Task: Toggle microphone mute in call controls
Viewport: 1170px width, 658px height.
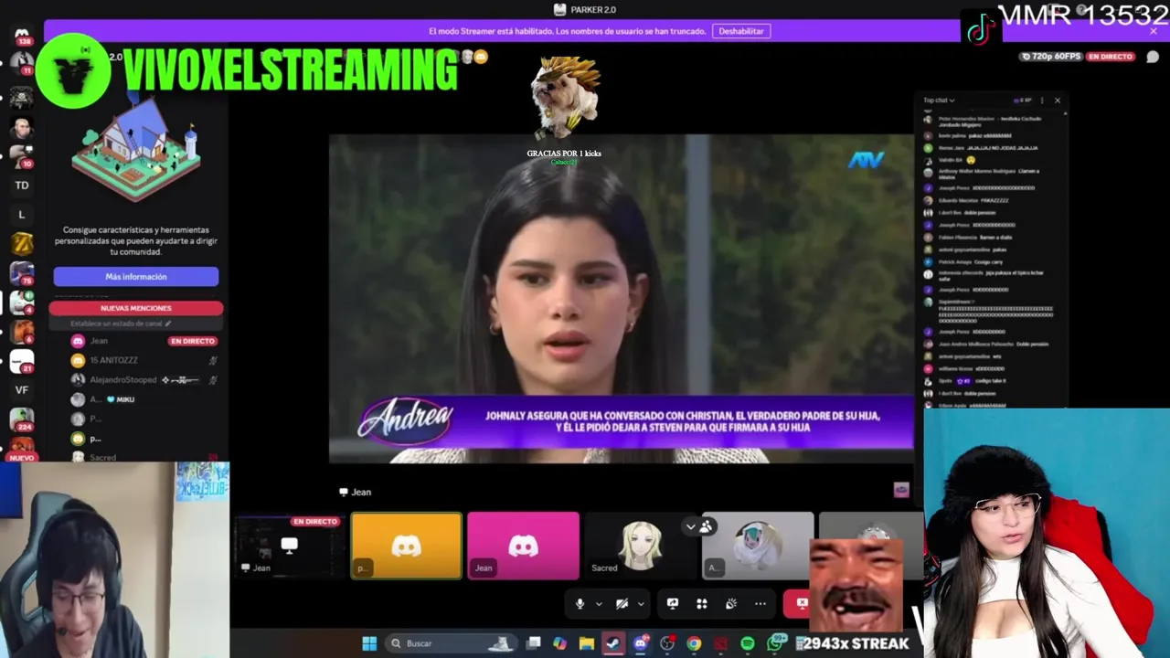Action: coord(580,603)
